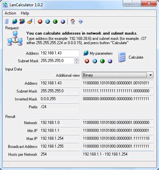Image resolution: width=159 pixels, height=170 pixels.
Task: Click the LanCalculator title bar app icon
Action: [5, 5]
